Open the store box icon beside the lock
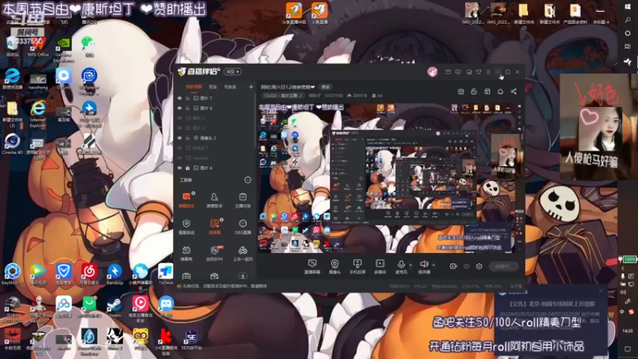638x359 pixels. point(461,92)
